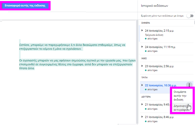195x125 pixels.
Task: Click akis tigas under 24 Ιανουαρίου, 11:19 version
Action: coord(152,51)
